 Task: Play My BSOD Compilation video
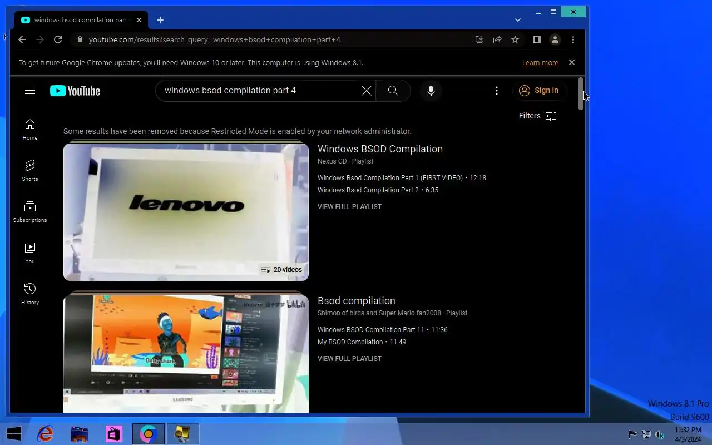362,342
